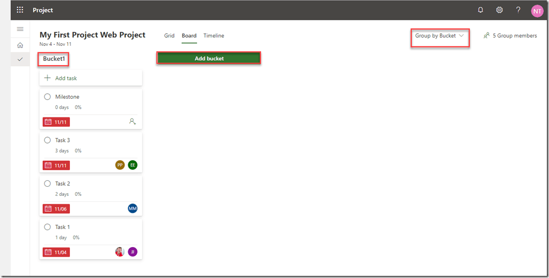Switch to the Grid tab
The height and width of the screenshot is (278, 549).
(169, 36)
